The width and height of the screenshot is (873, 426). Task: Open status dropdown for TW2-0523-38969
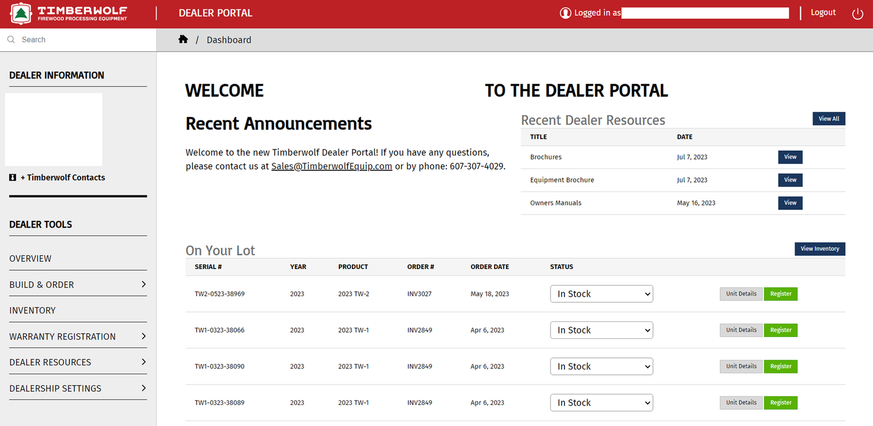[602, 294]
